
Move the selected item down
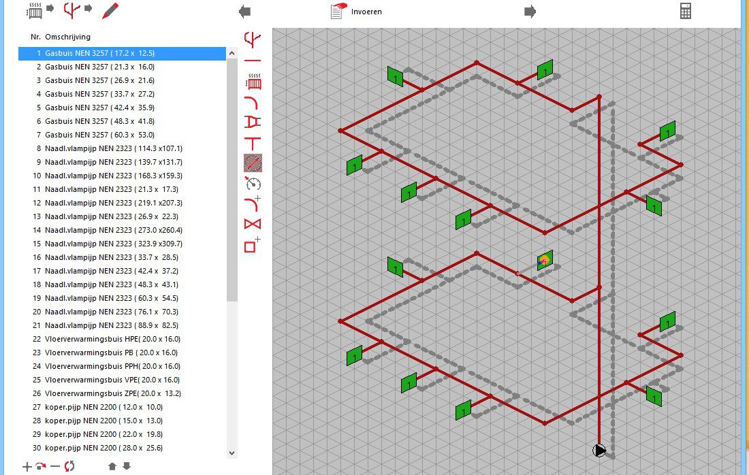pyautogui.click(x=127, y=466)
